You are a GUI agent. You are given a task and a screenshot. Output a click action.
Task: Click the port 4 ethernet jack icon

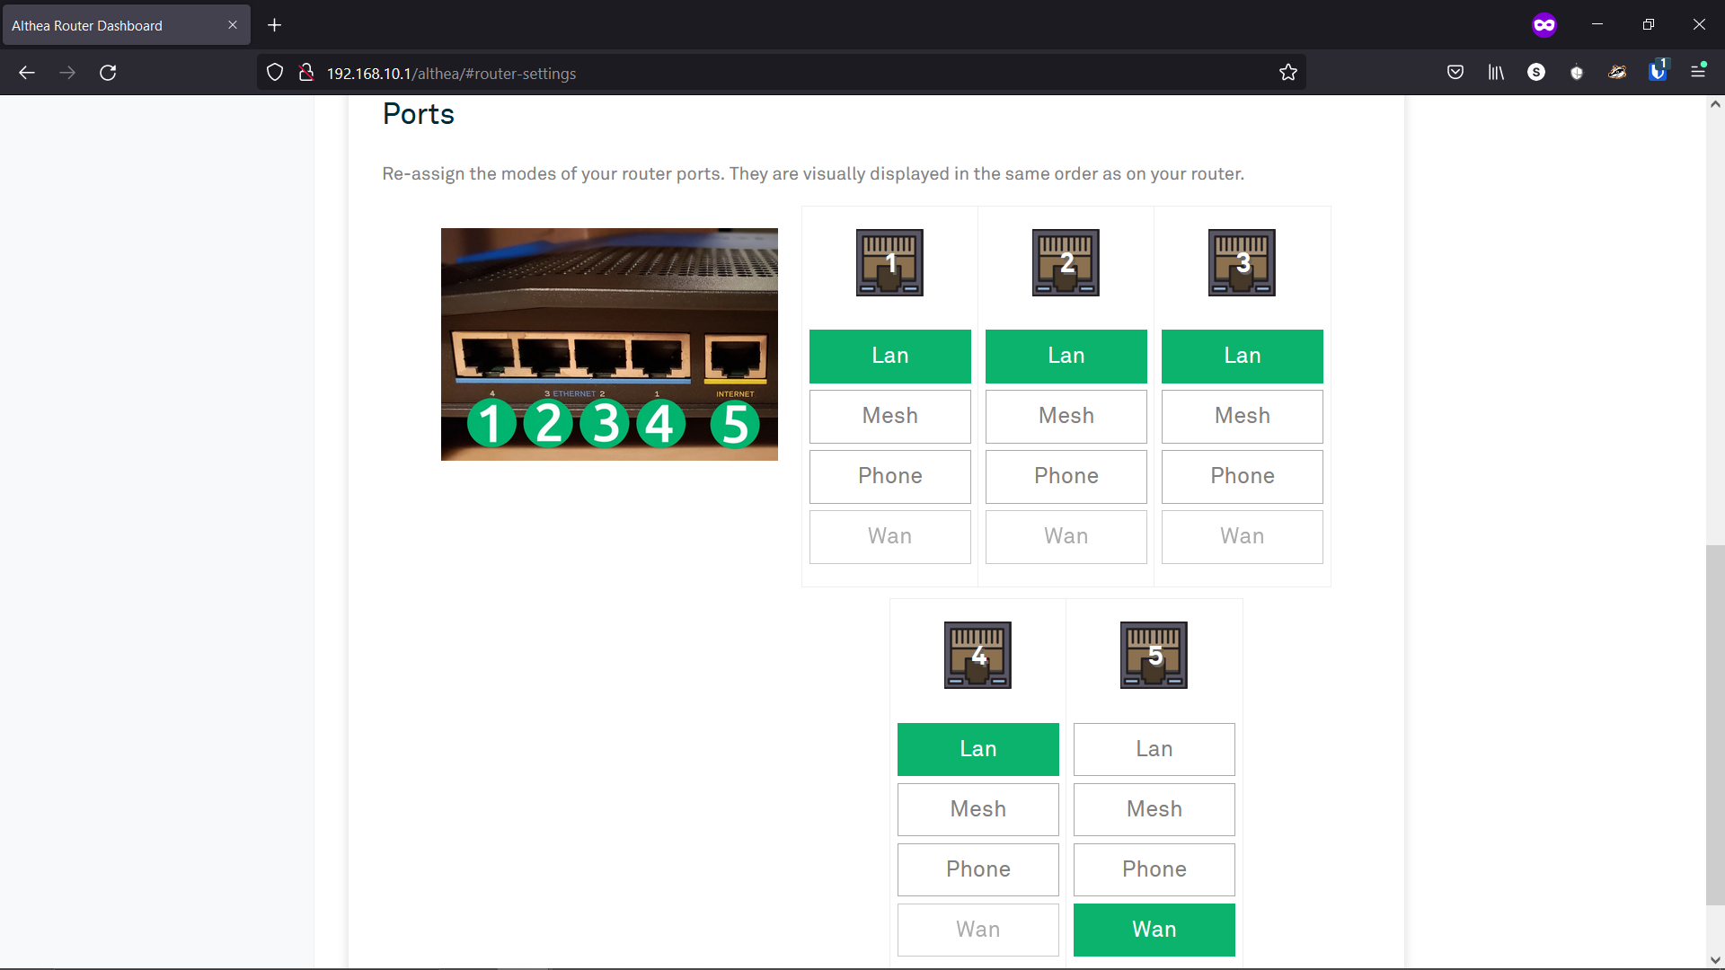977,655
